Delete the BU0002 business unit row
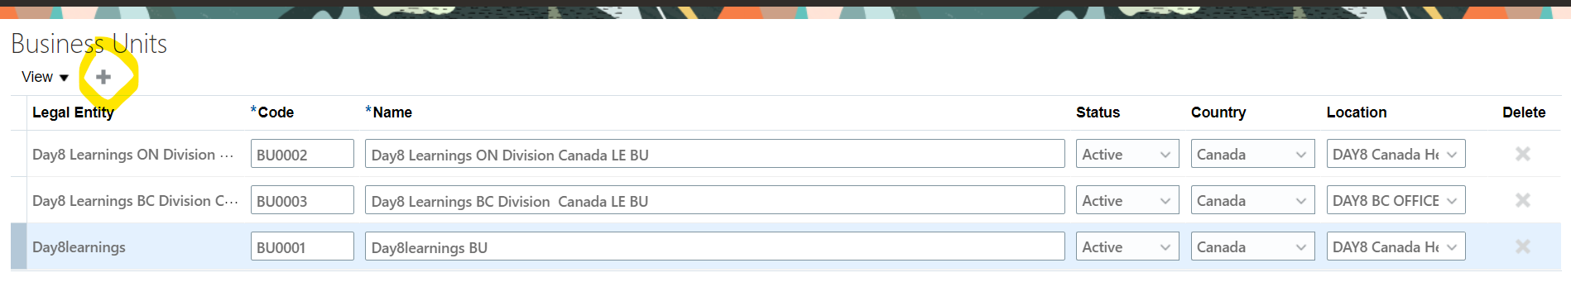 [x=1522, y=154]
